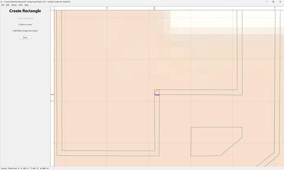
Task: Open the Edit menu
Action: 7,5
